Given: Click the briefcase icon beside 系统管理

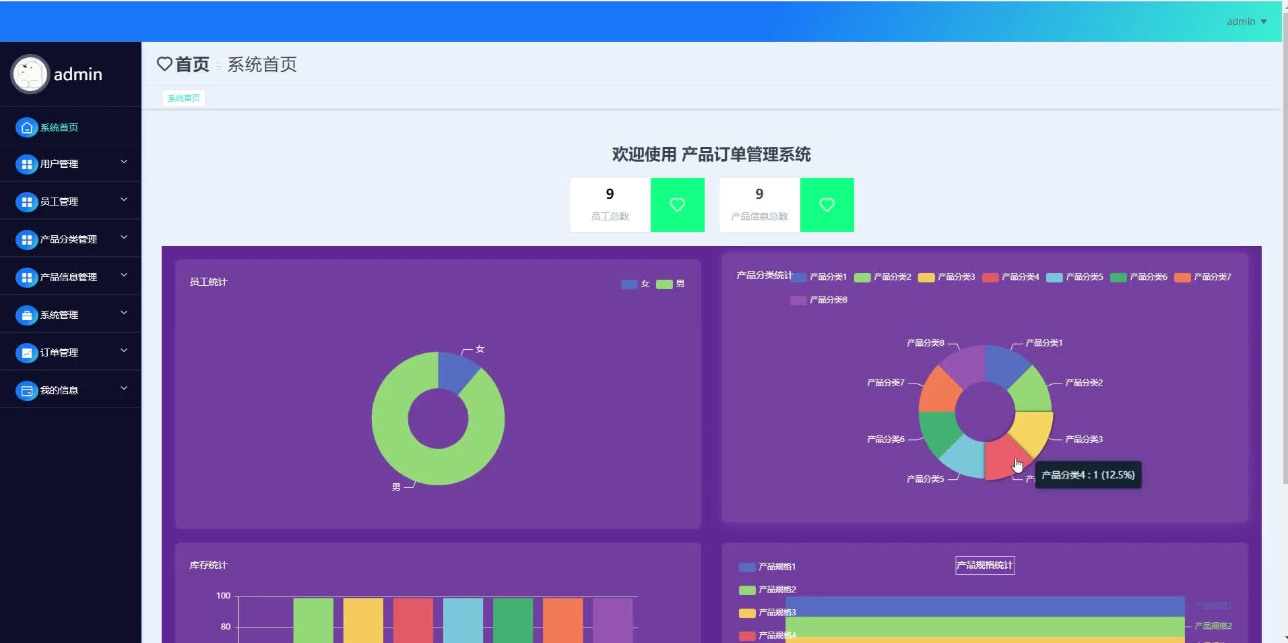Looking at the screenshot, I should tap(26, 315).
